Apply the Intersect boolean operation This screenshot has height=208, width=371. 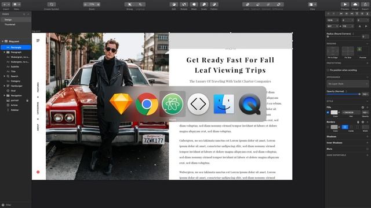click(268, 5)
